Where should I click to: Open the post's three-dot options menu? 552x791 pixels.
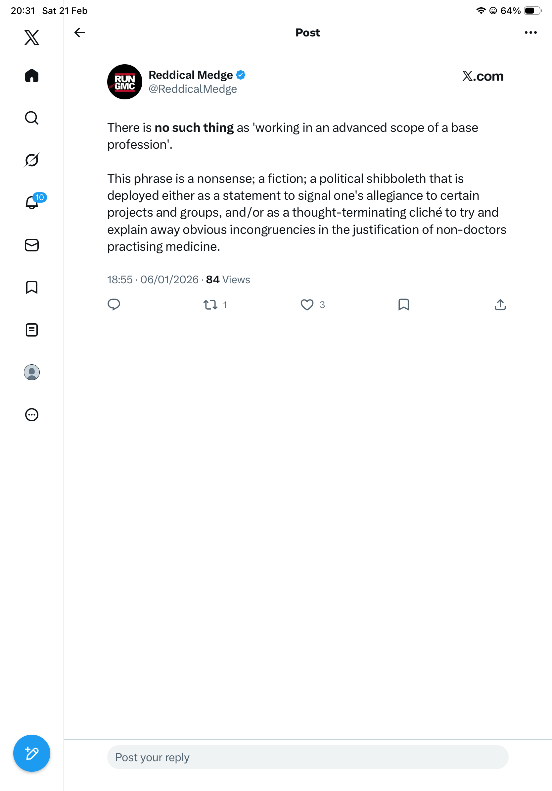point(530,33)
